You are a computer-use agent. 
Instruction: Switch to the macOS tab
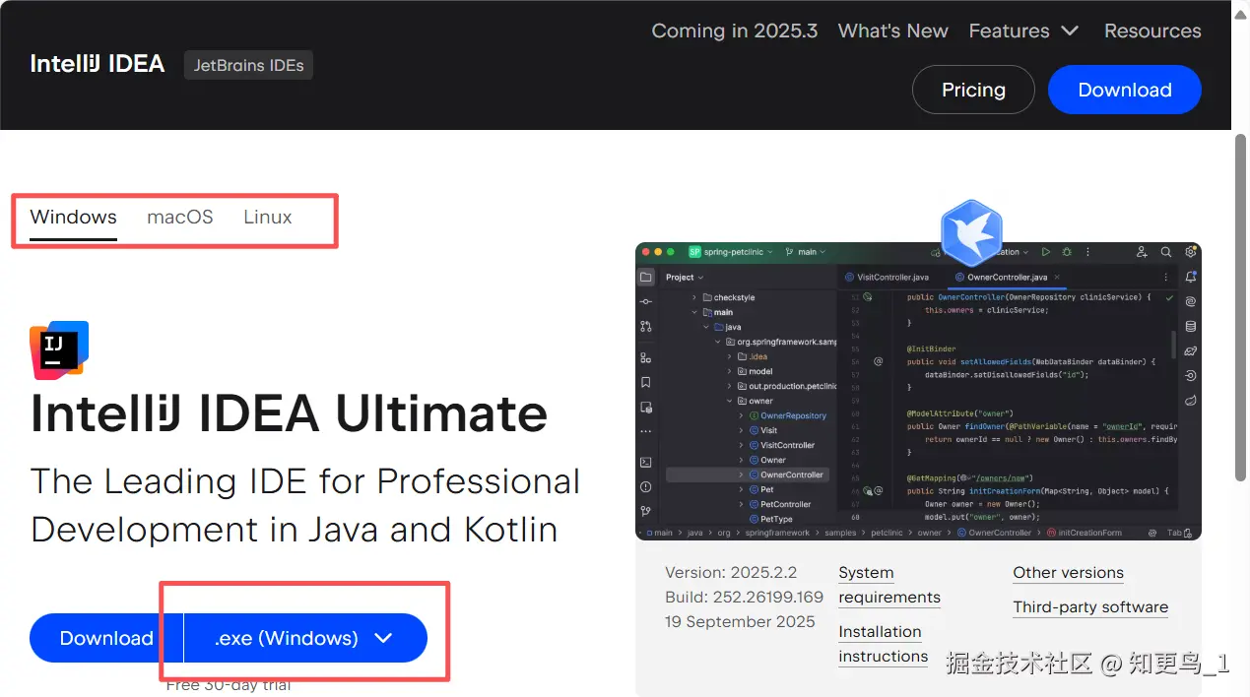coord(180,218)
